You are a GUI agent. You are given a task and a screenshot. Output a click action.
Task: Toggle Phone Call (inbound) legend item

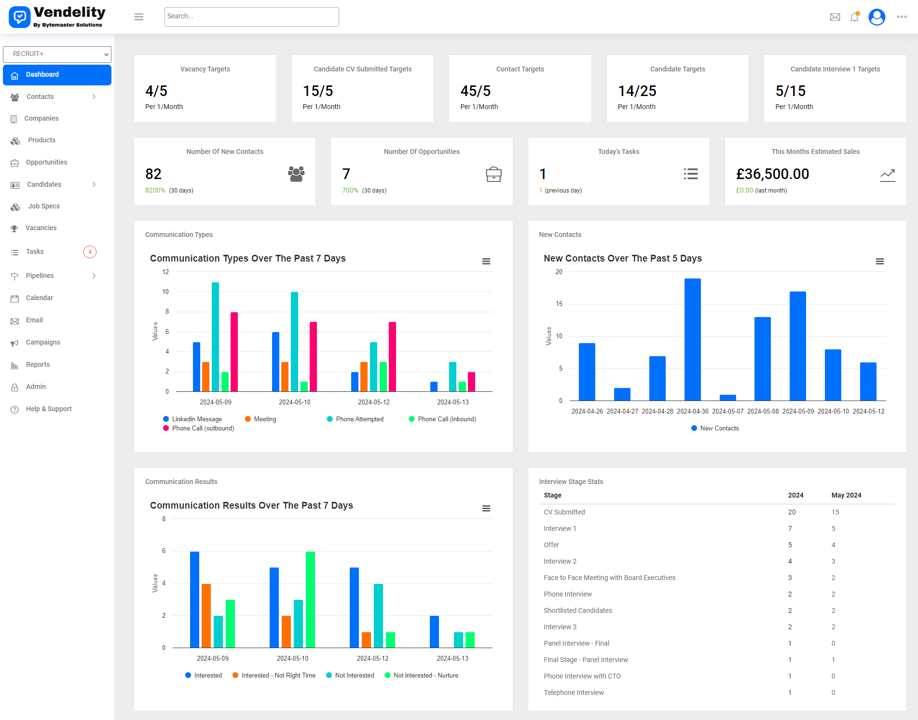442,419
